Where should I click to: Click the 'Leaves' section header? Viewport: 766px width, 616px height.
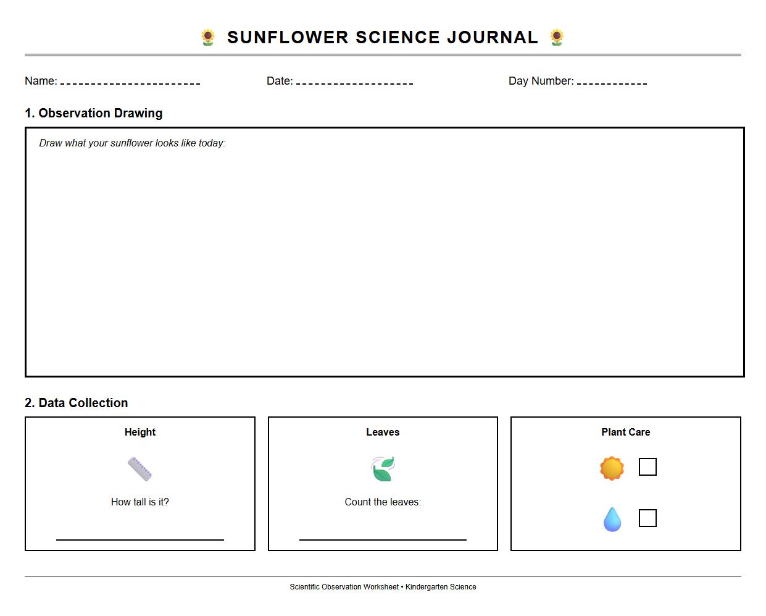(x=383, y=432)
